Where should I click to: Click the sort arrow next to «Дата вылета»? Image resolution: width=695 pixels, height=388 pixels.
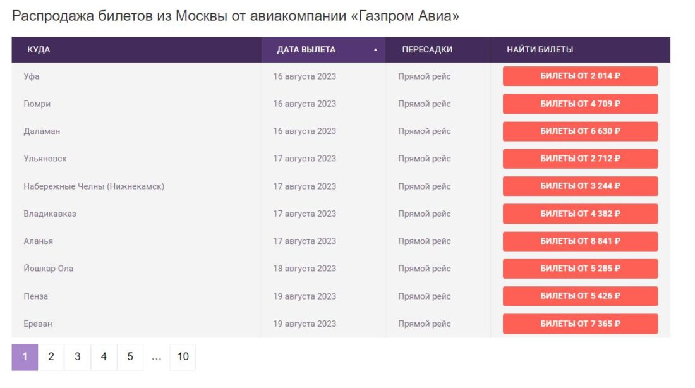[x=376, y=48]
